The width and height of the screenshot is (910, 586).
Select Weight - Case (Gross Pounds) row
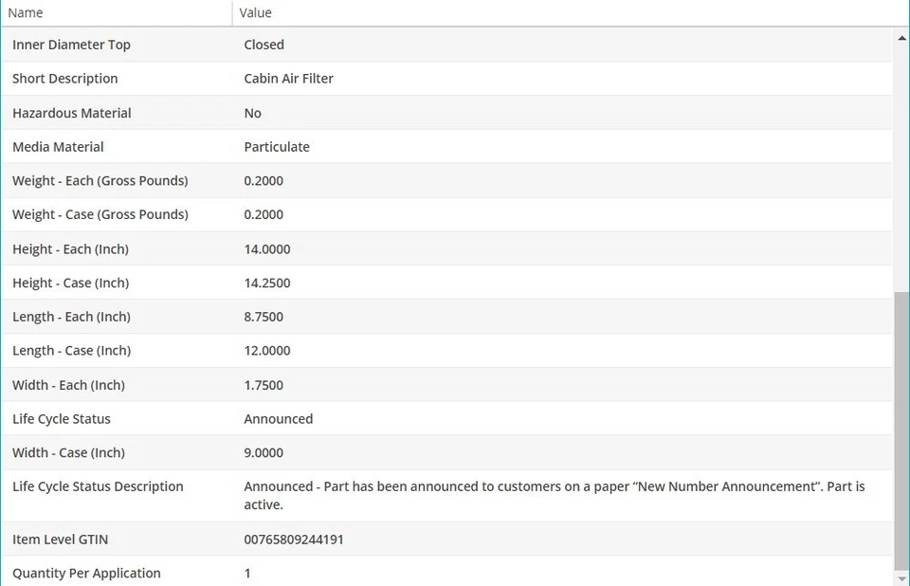(x=100, y=215)
